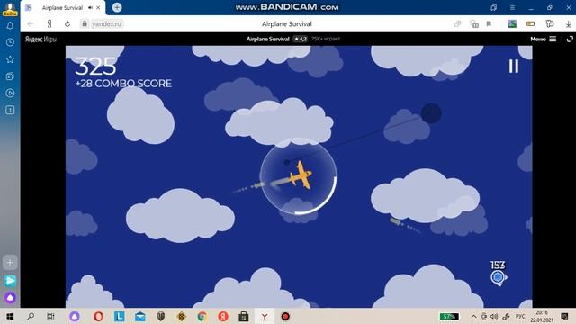Screen dimensions: 576x324
Task: Open the Яндекс Игры home link
Action: (x=40, y=40)
